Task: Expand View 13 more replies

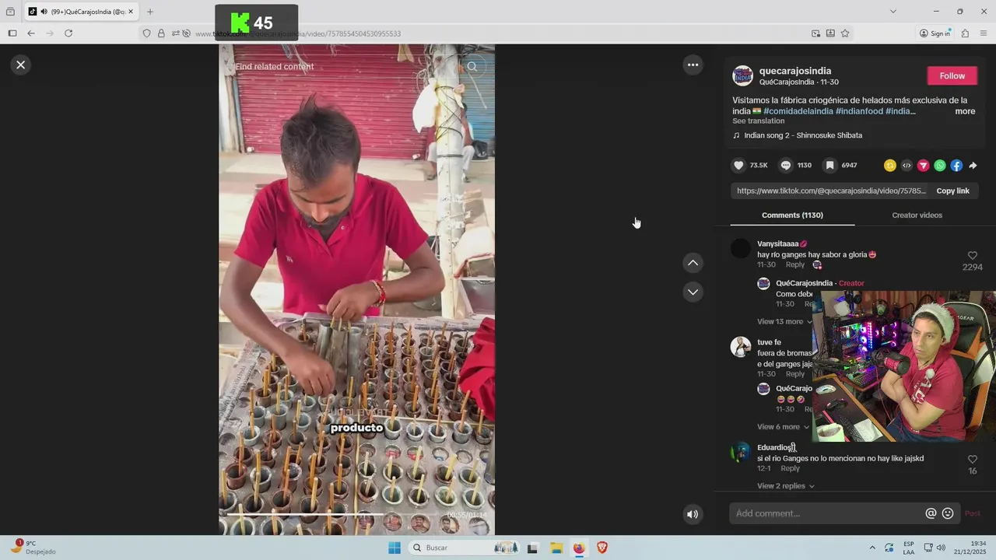Action: (784, 322)
